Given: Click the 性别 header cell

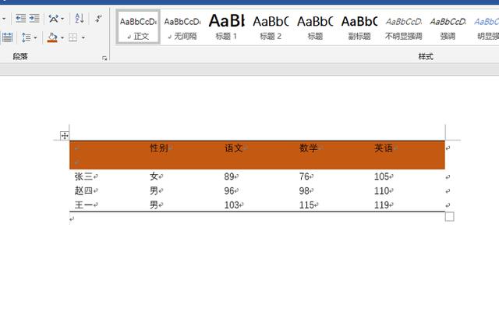Looking at the screenshot, I should click(x=159, y=148).
